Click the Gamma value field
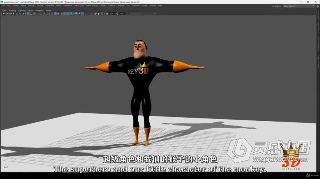 click(121, 13)
